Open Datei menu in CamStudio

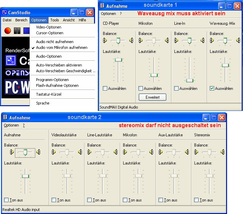[7, 20]
